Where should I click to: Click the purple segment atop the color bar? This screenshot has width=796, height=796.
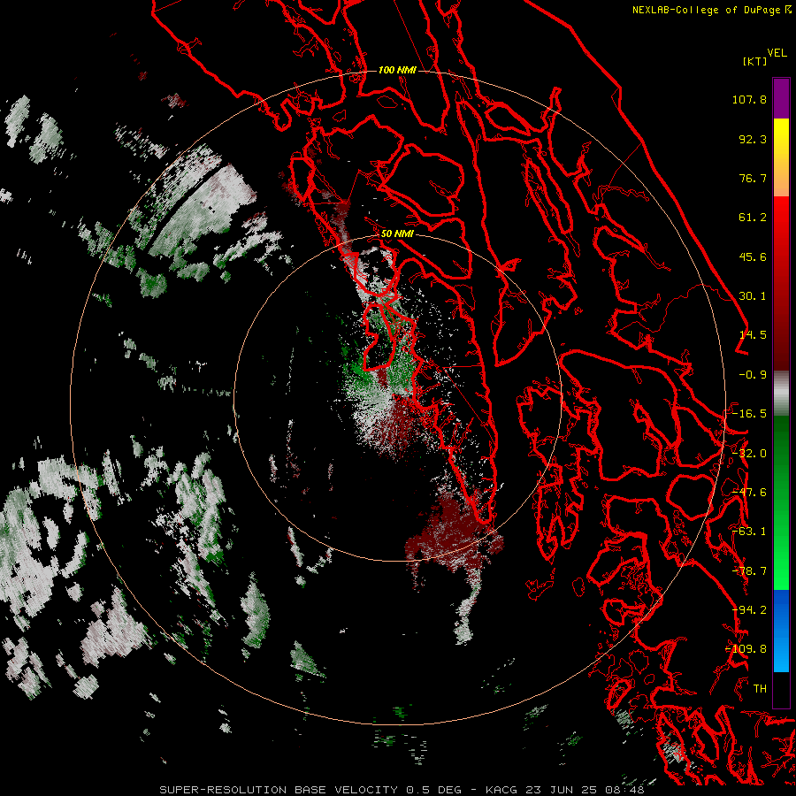click(781, 98)
